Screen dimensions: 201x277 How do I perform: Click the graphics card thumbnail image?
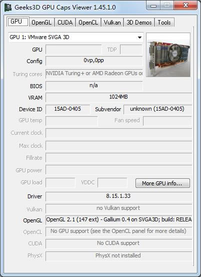(x=168, y=55)
